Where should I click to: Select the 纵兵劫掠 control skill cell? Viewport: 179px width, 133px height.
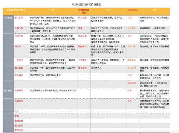[x=84, y=20]
